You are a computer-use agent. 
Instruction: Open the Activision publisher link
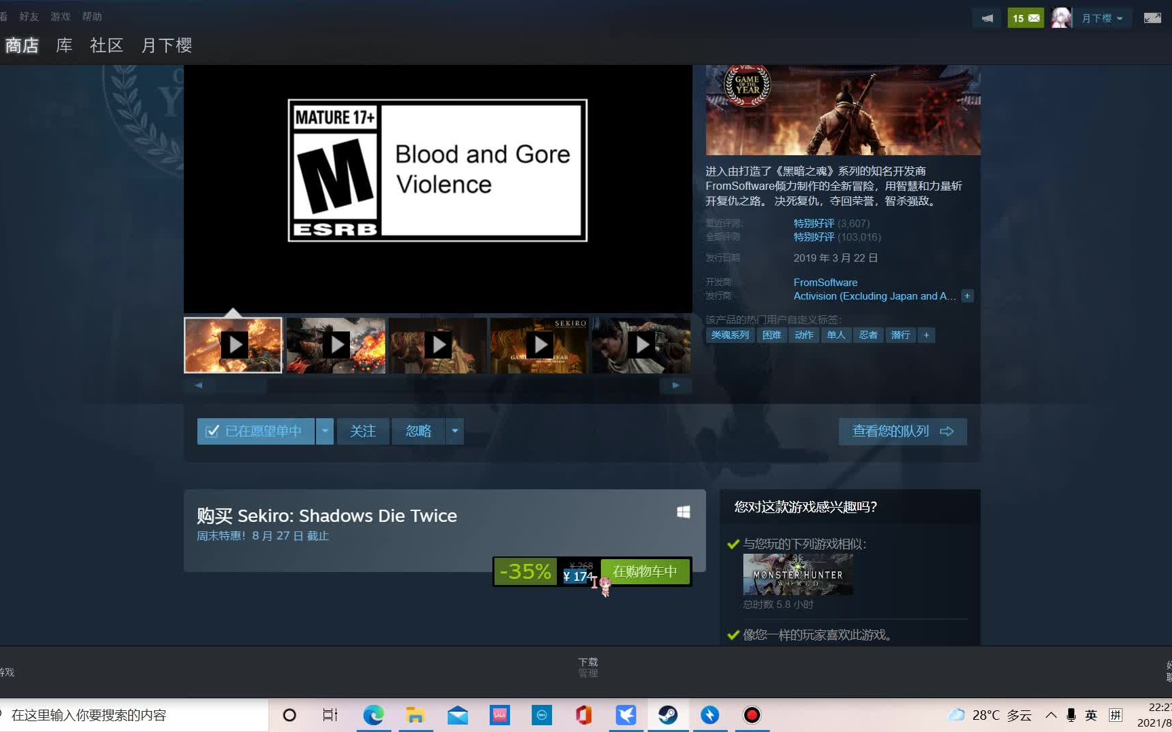coord(874,296)
